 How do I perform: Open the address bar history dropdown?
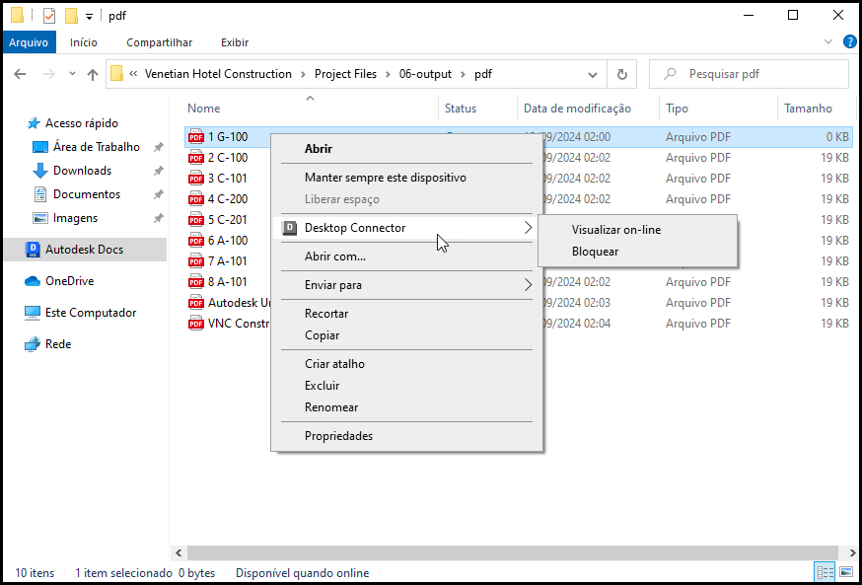(593, 74)
